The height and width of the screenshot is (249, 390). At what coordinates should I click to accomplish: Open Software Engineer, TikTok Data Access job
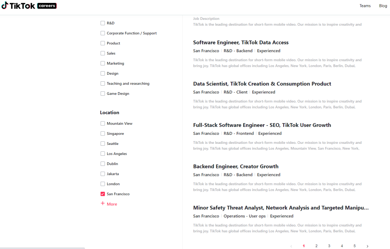[240, 43]
